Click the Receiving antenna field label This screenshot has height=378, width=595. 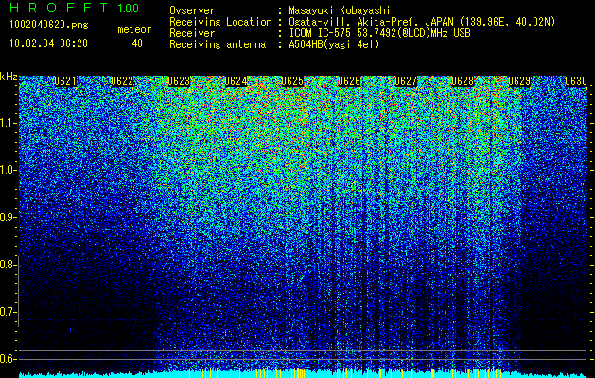218,44
